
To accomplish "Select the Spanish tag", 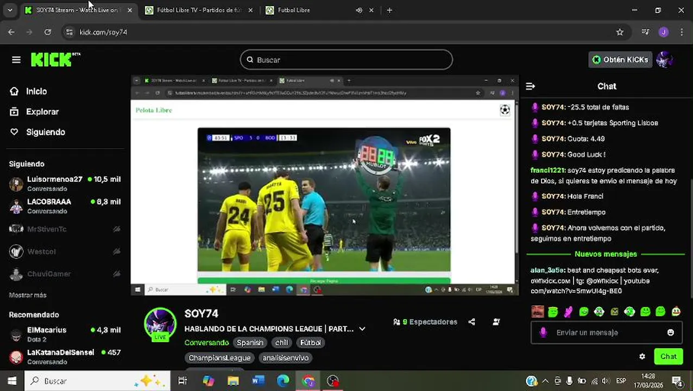I will pyautogui.click(x=250, y=343).
